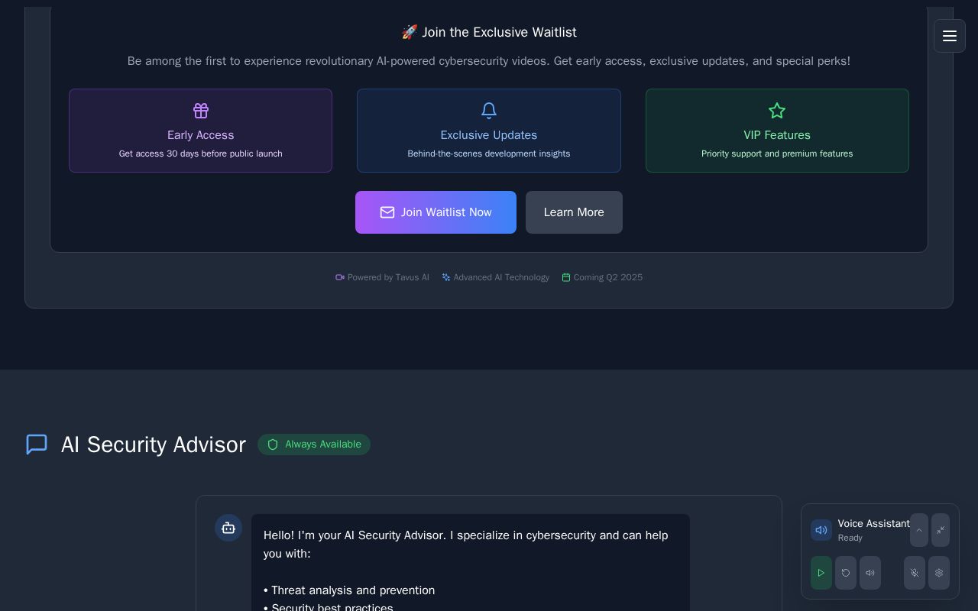Click the Learn More button
Image resolution: width=978 pixels, height=611 pixels.
pyautogui.click(x=574, y=212)
